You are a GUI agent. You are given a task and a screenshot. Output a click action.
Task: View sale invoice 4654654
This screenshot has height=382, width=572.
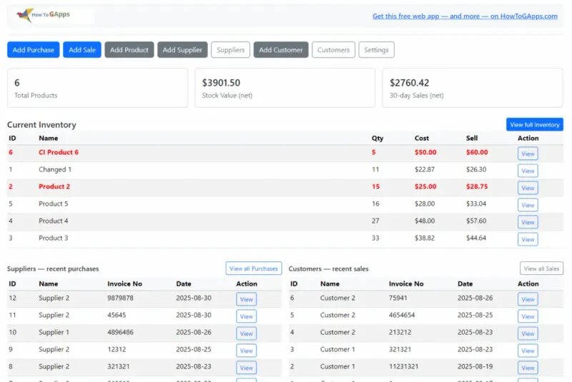(x=528, y=316)
